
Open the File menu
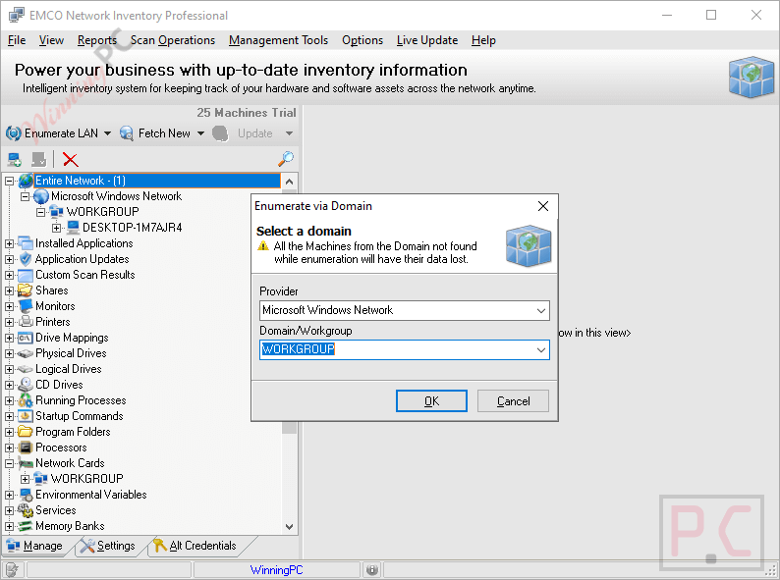[x=17, y=40]
